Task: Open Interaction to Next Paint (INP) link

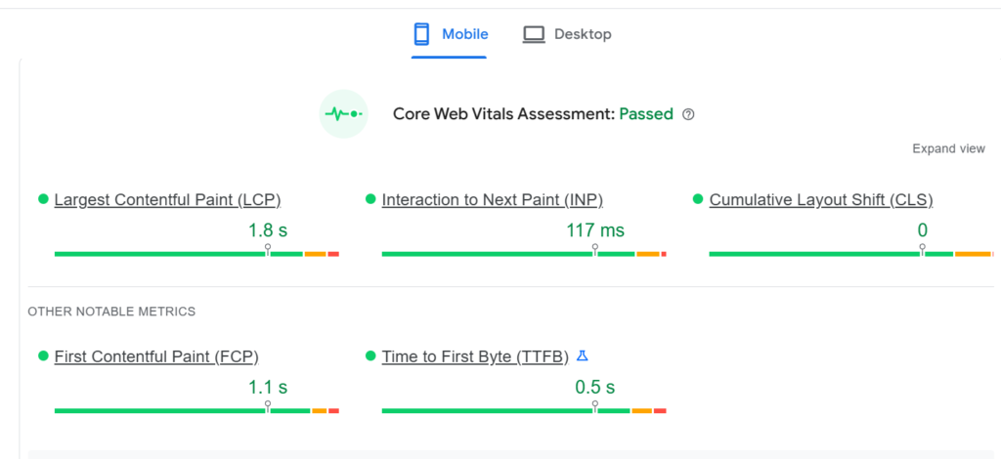Action: (x=493, y=200)
